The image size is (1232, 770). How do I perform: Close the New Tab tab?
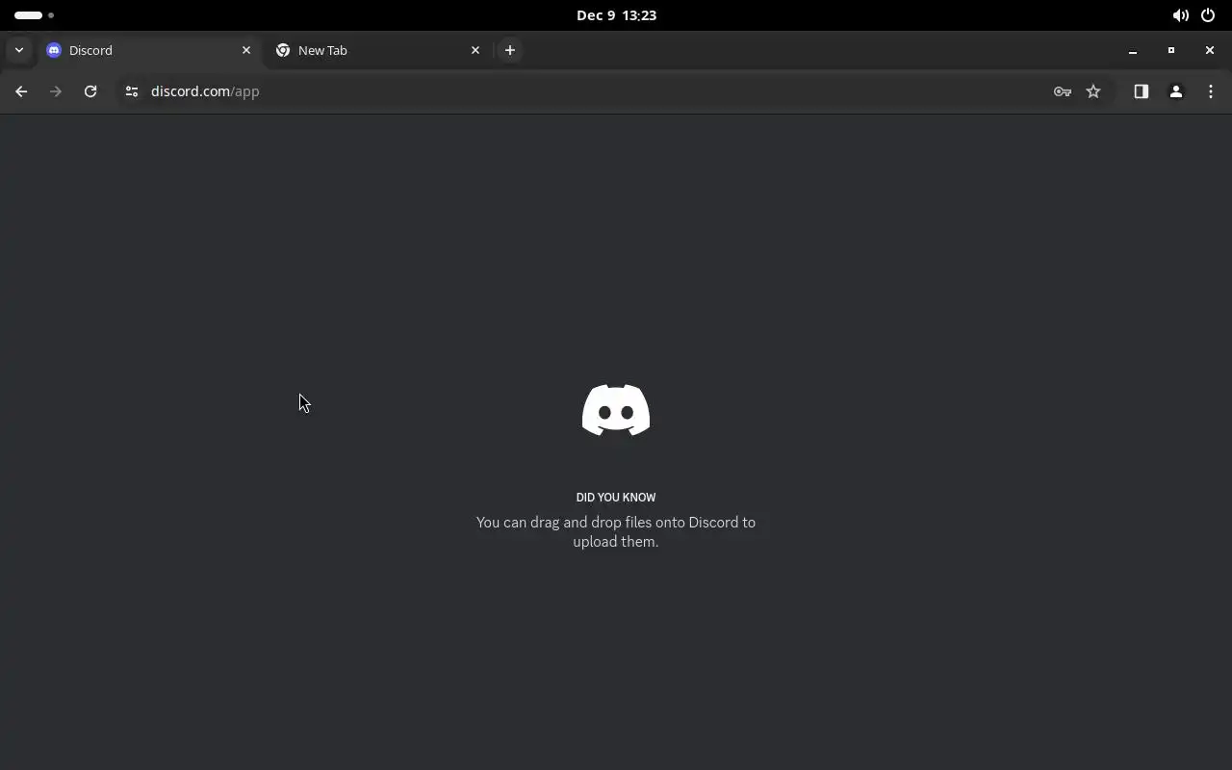click(475, 50)
